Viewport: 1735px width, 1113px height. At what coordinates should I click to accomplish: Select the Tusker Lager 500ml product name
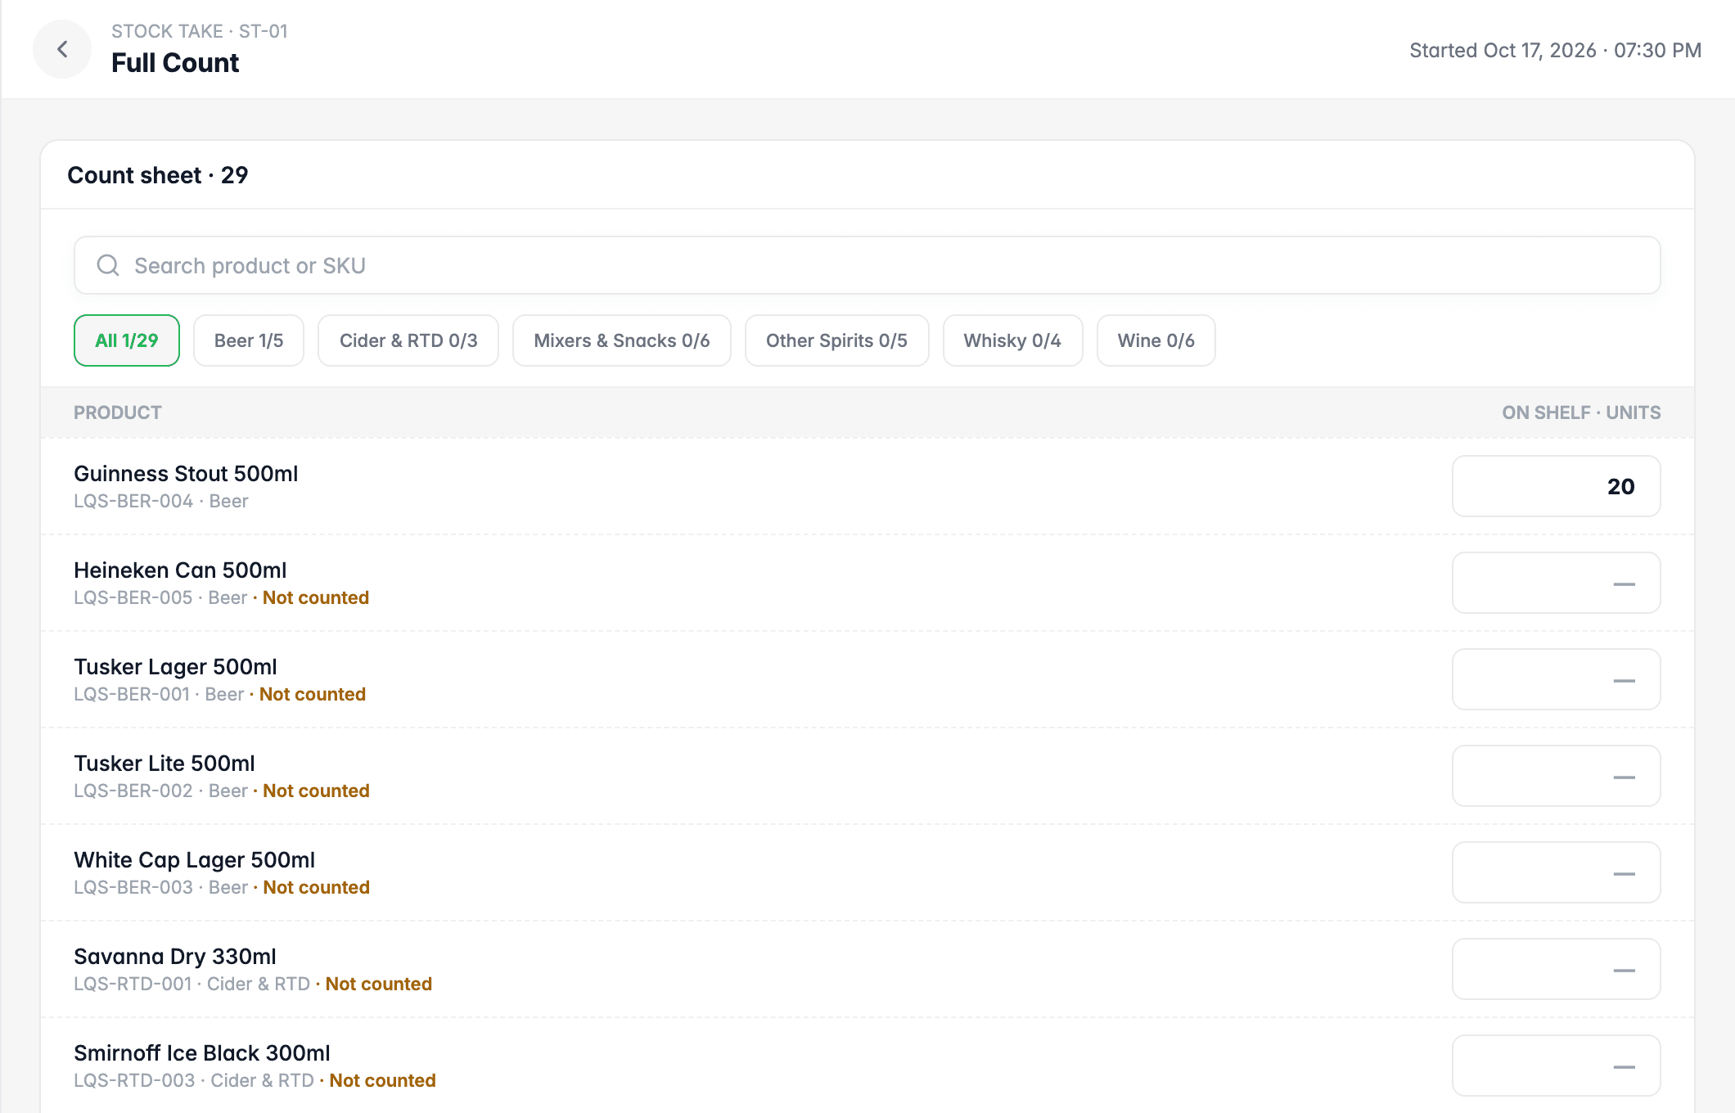coord(175,667)
